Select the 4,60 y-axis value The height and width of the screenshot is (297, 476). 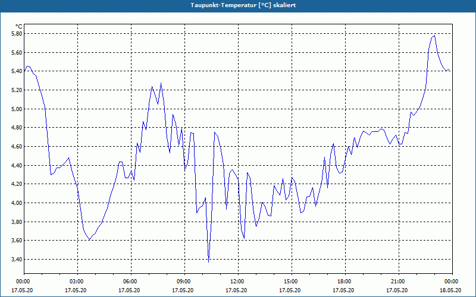(x=17, y=146)
